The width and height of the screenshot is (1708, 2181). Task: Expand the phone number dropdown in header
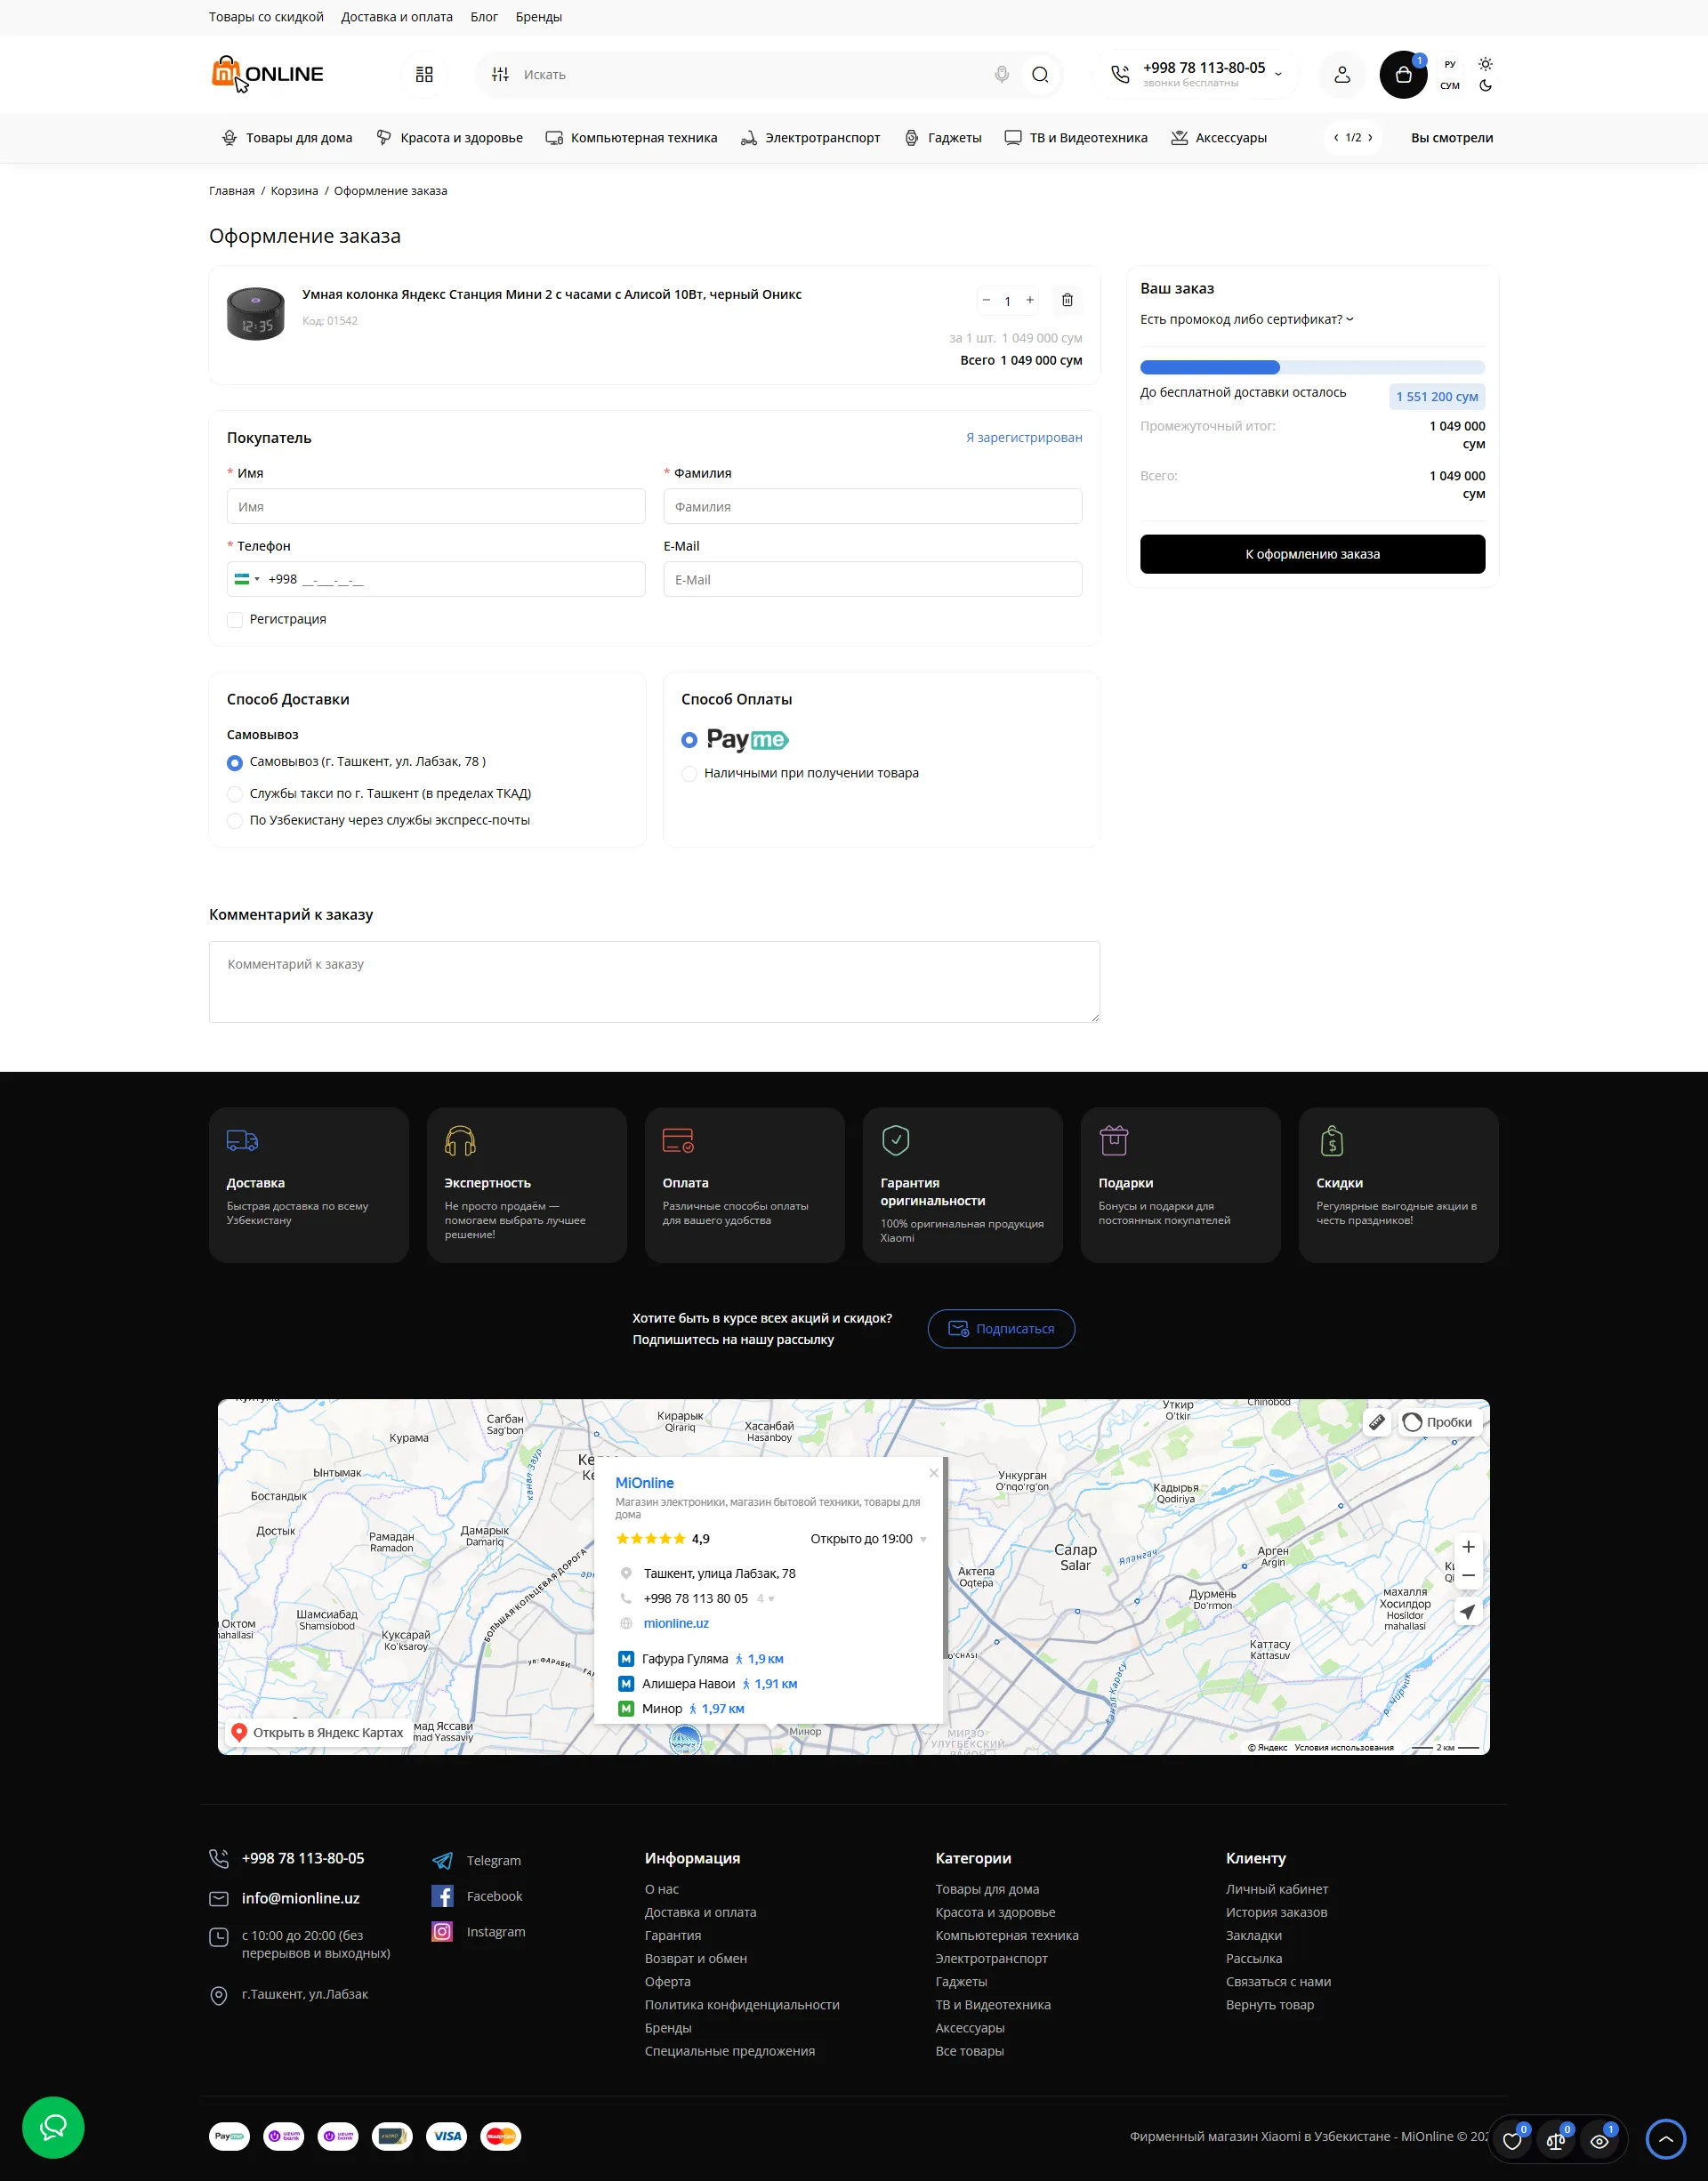click(1278, 75)
